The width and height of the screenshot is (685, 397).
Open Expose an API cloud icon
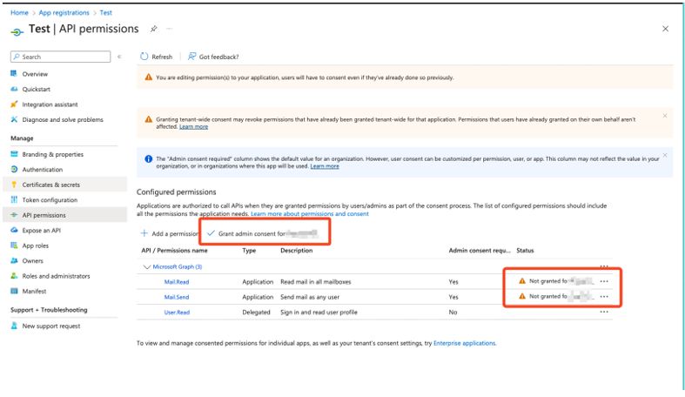[14, 230]
